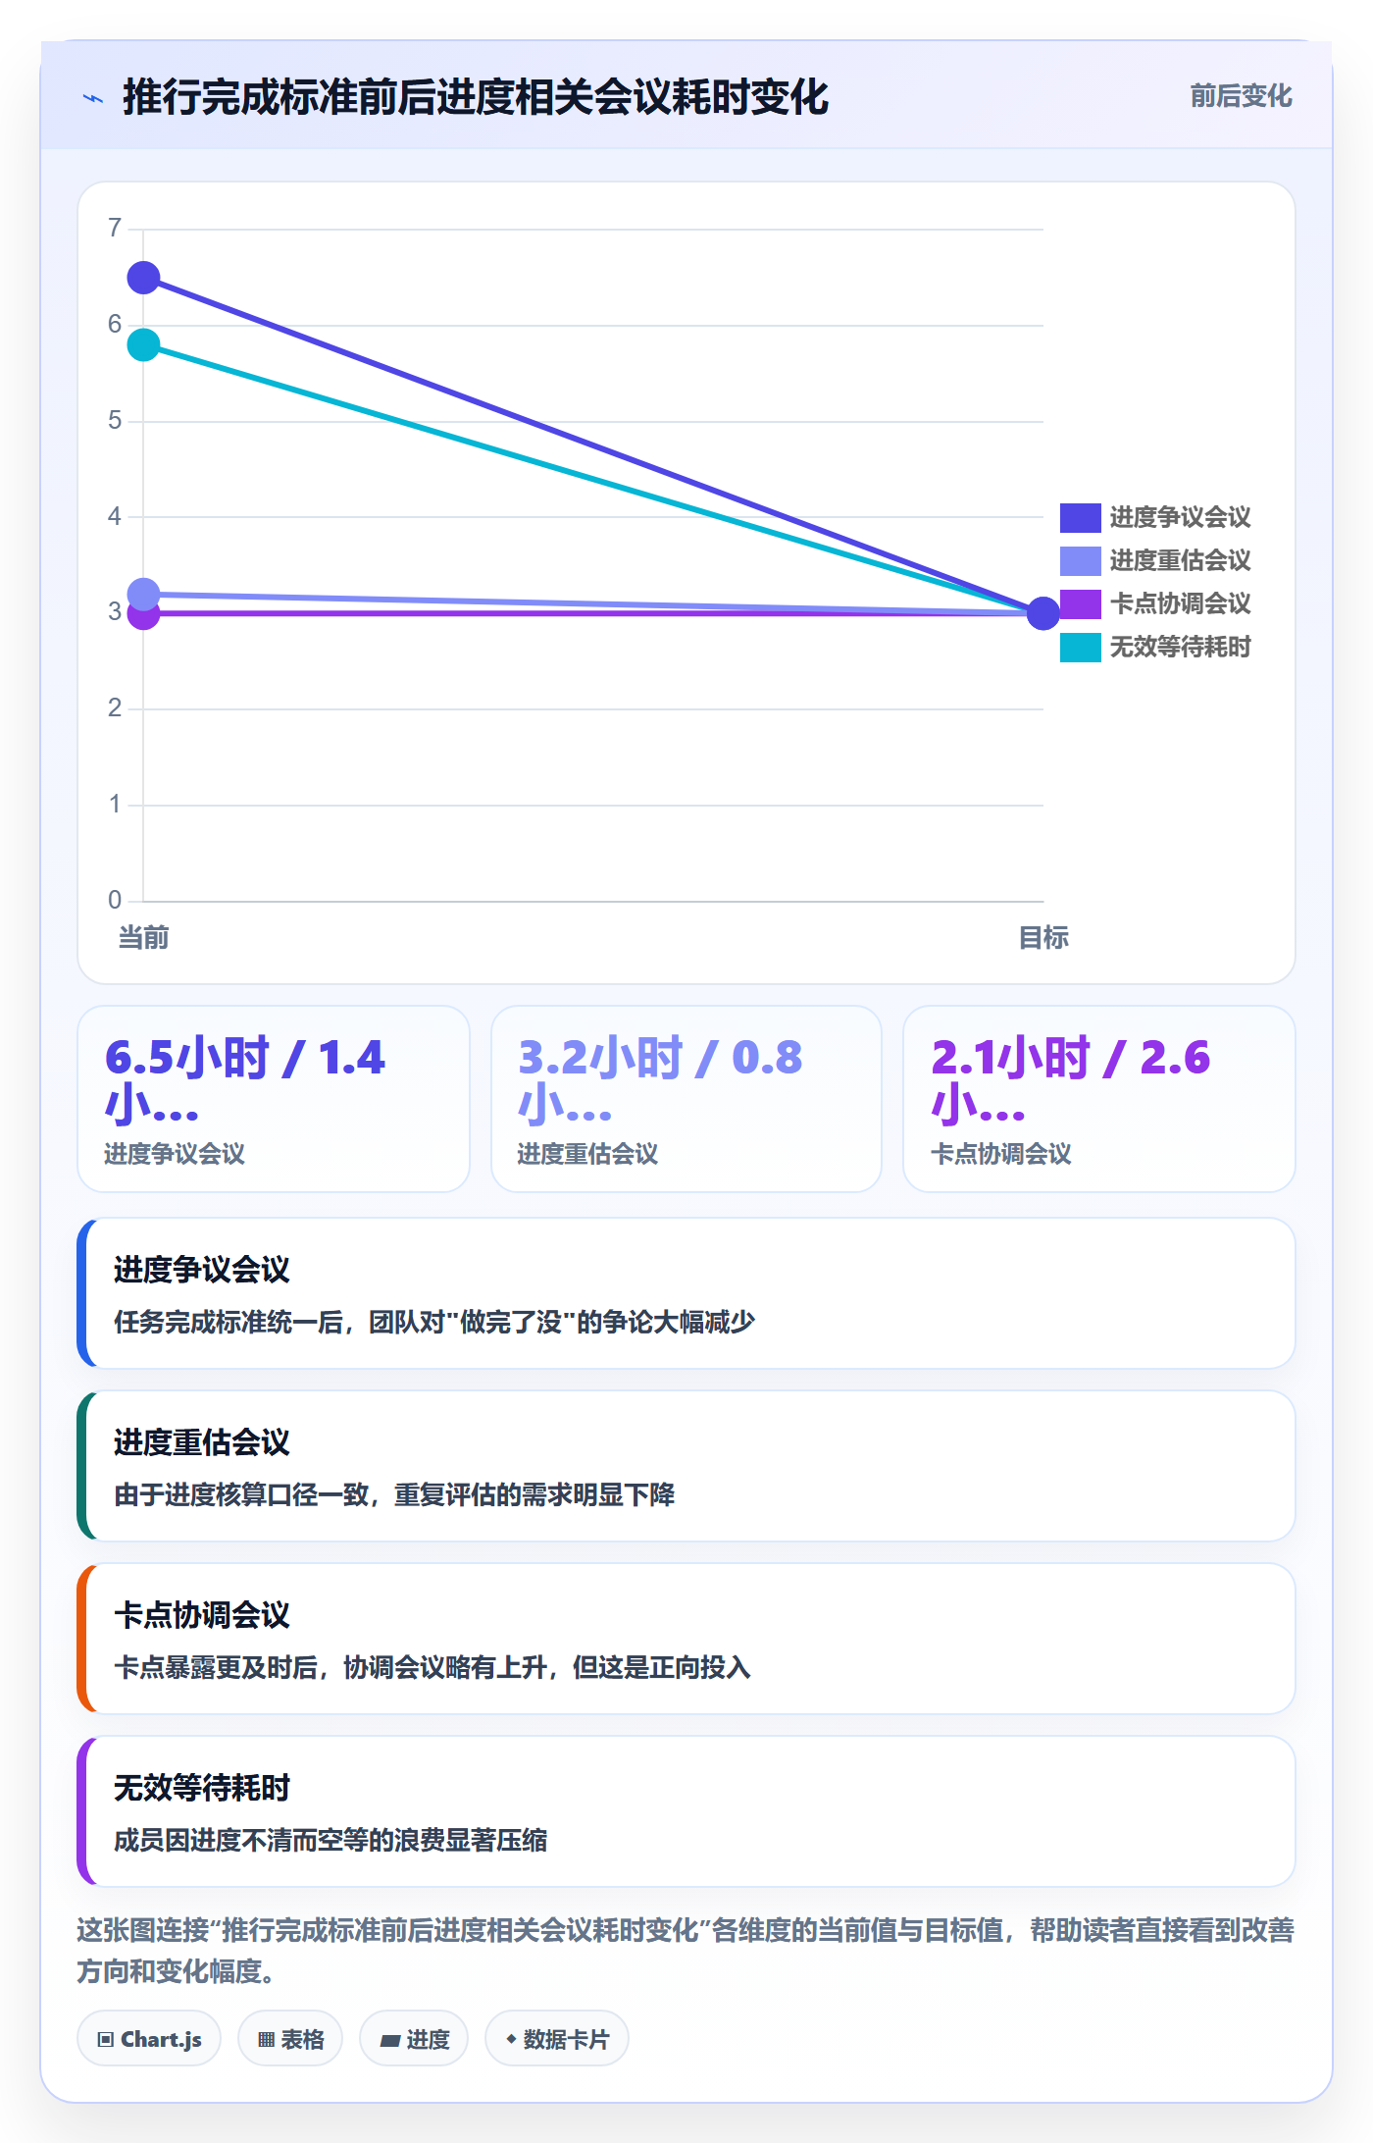
Task: Open the stat card showing 6.5小时 / 1.4
Action: (274, 1099)
